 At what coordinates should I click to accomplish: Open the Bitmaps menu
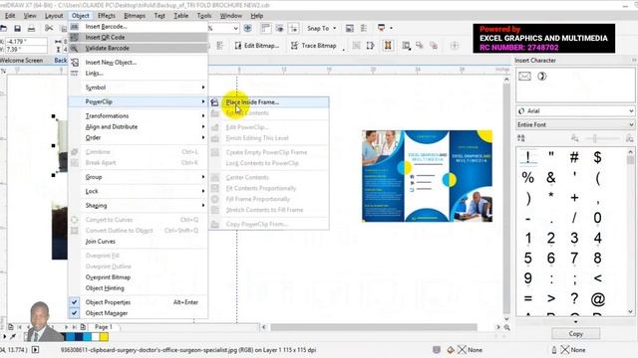pyautogui.click(x=135, y=16)
